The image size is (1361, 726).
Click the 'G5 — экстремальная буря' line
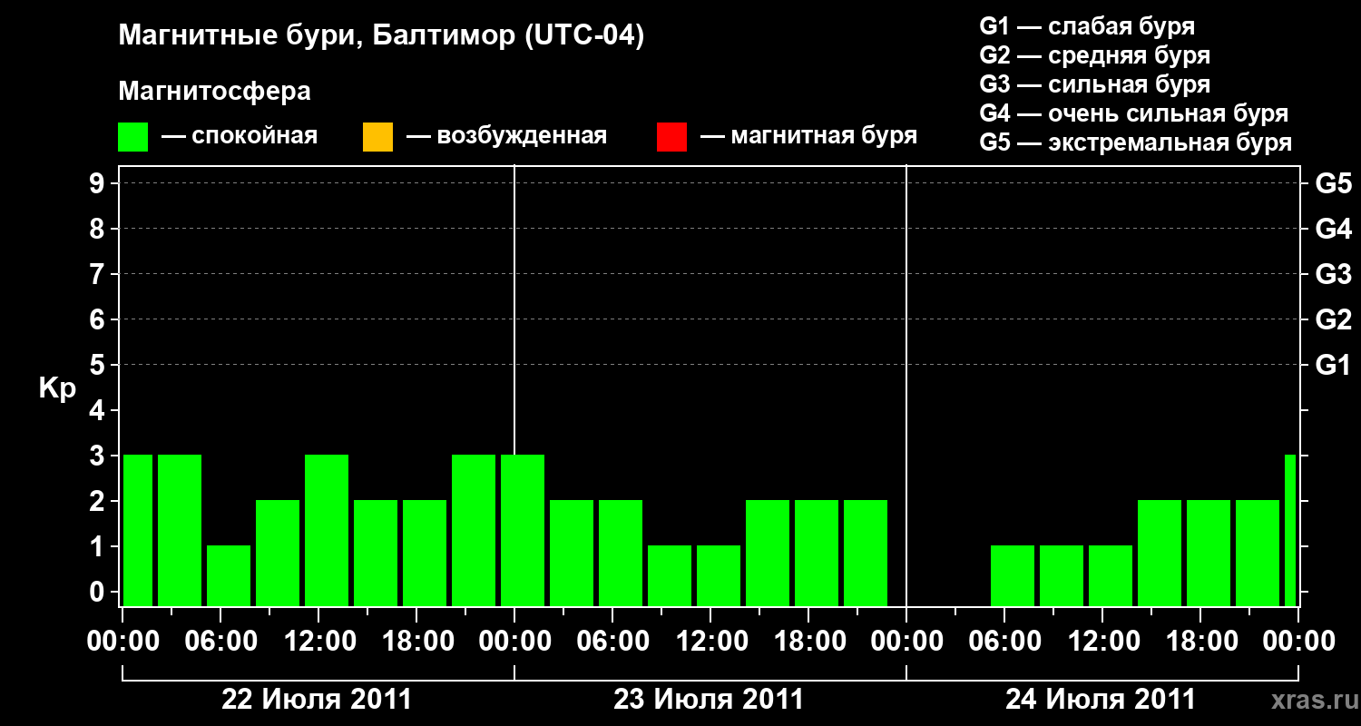click(x=1136, y=142)
